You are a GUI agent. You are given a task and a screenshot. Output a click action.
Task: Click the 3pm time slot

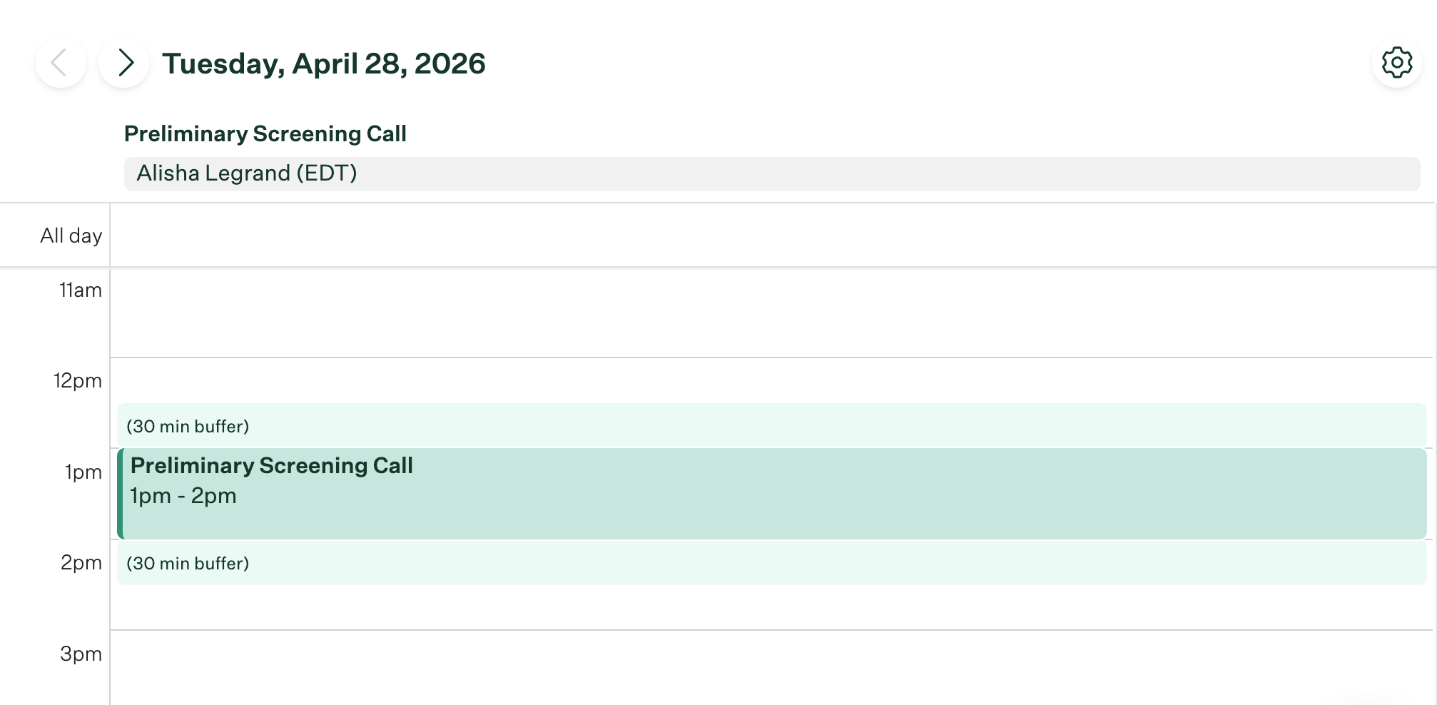click(x=714, y=667)
